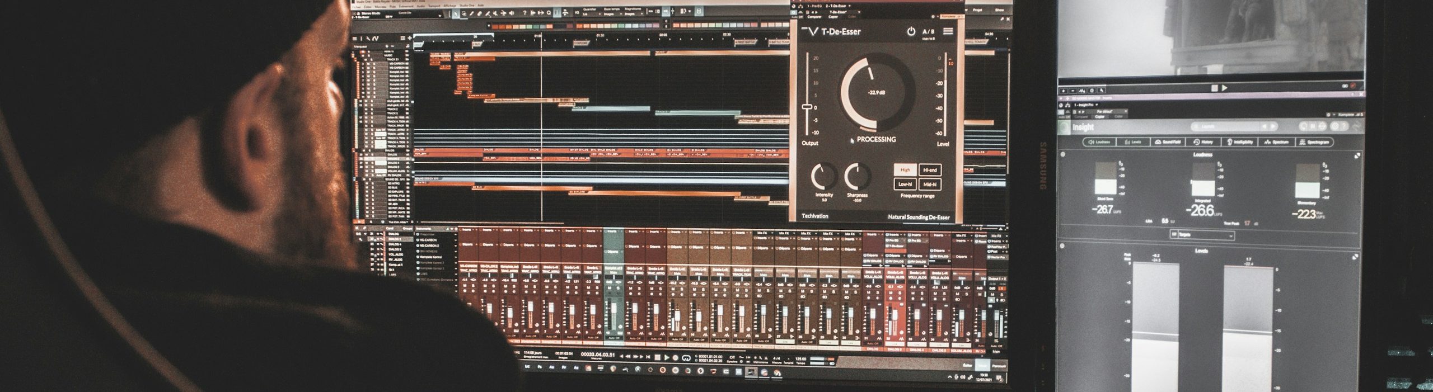Viewport: 1433px width, 392px height.
Task: Expand the Loudness panel to full view
Action: click(1357, 156)
